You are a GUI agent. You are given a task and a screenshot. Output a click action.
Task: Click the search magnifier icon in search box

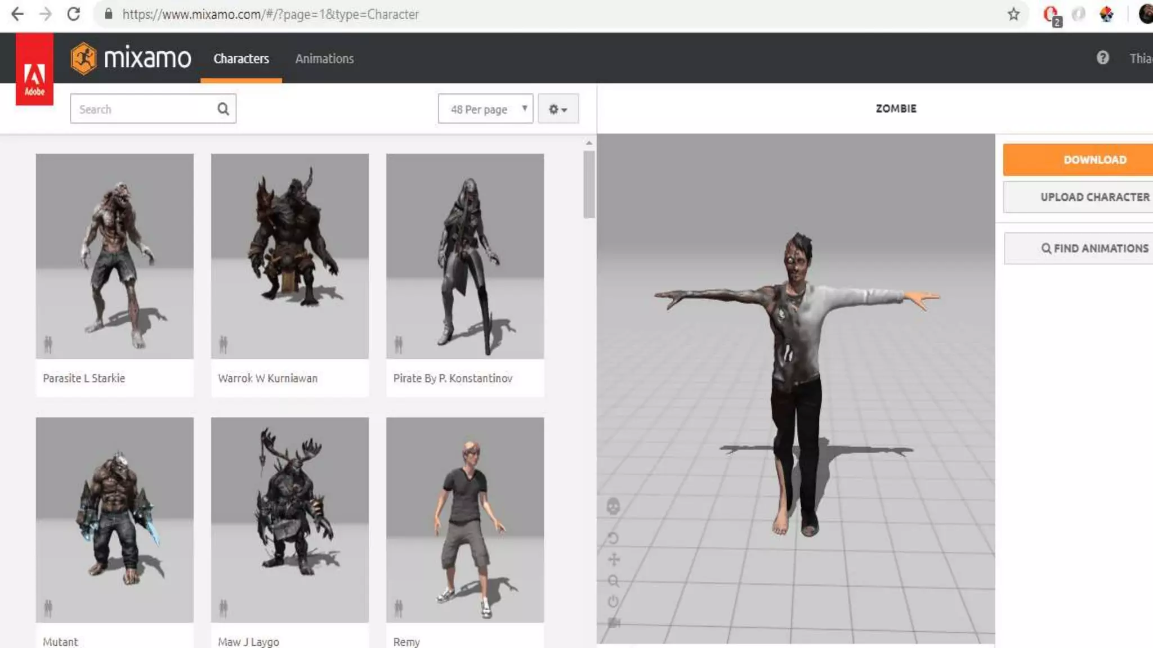tap(223, 109)
